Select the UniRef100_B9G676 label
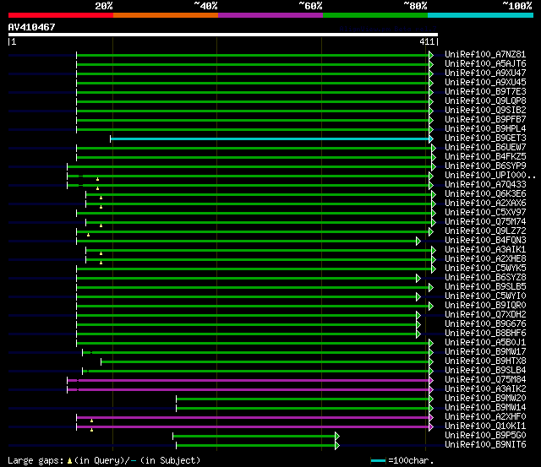Image resolution: width=541 pixels, height=467 pixels. click(485, 324)
